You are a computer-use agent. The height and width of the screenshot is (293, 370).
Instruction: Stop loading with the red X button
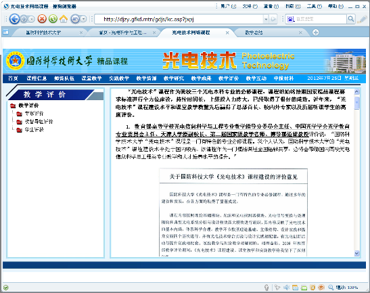point(42,19)
